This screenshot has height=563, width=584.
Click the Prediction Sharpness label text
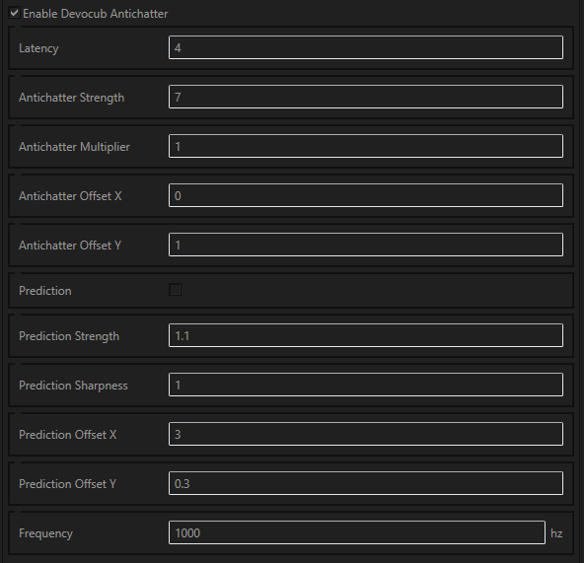[73, 386]
